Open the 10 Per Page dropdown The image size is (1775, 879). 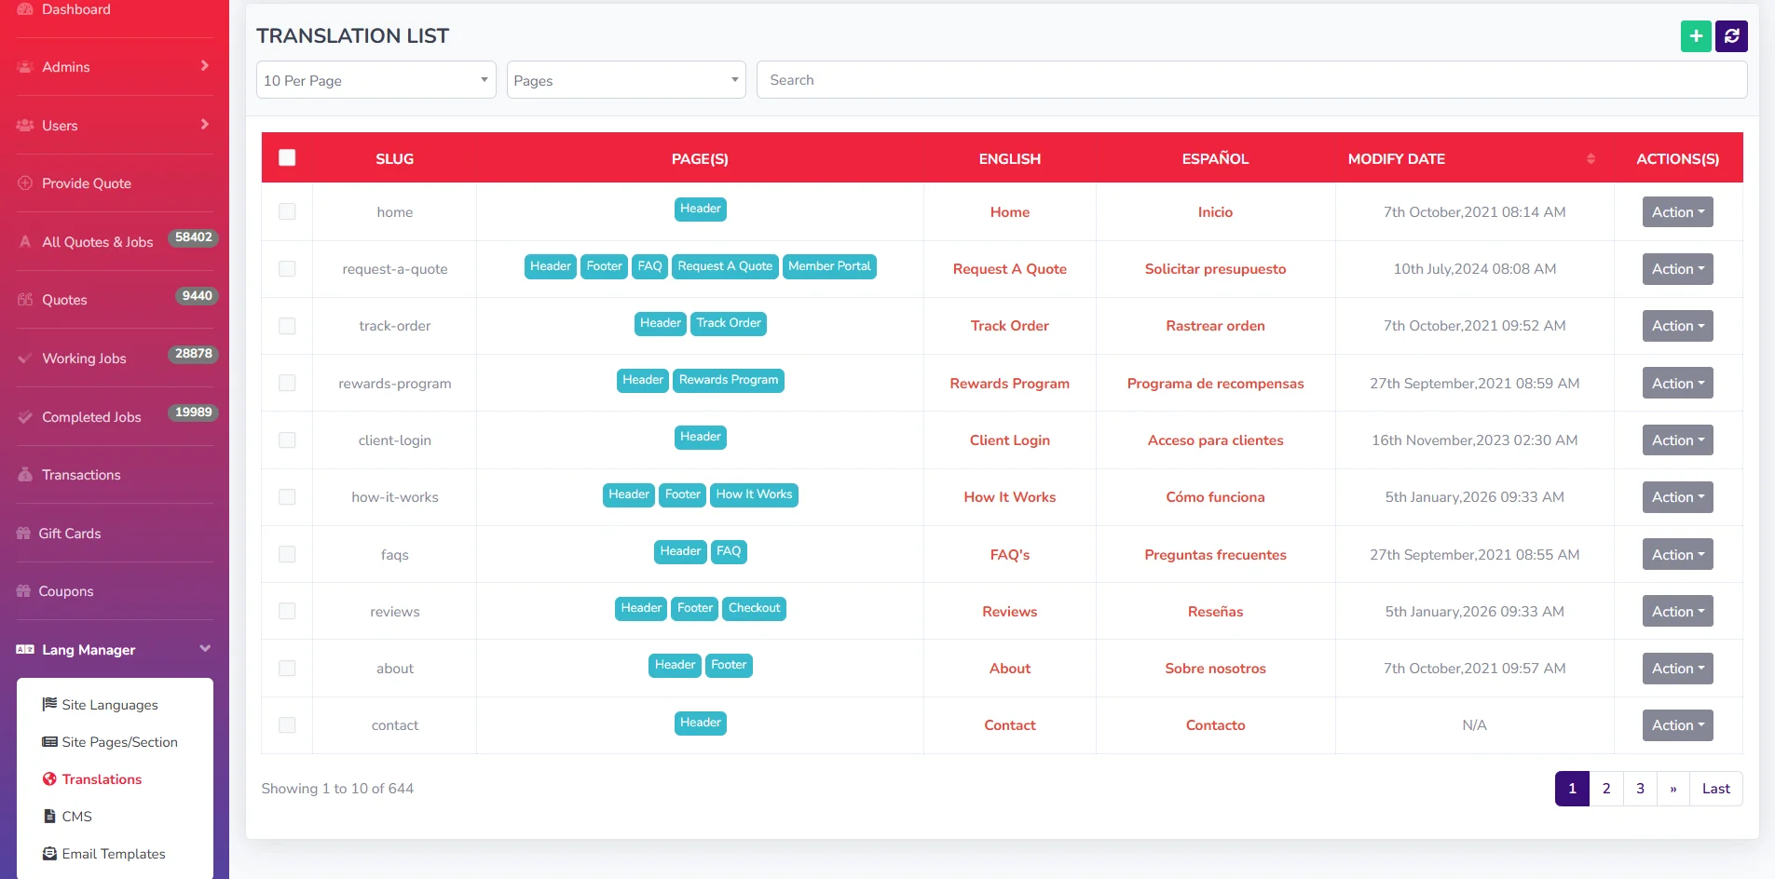tap(375, 80)
